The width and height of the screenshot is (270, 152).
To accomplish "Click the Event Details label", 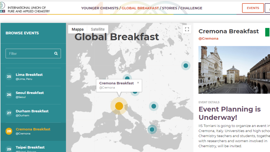I will (209, 102).
